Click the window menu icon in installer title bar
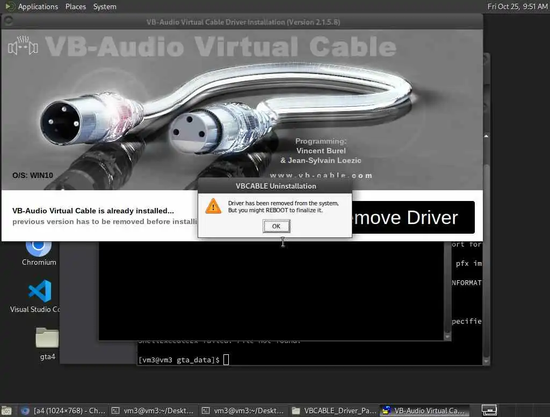550x417 pixels. (x=9, y=21)
